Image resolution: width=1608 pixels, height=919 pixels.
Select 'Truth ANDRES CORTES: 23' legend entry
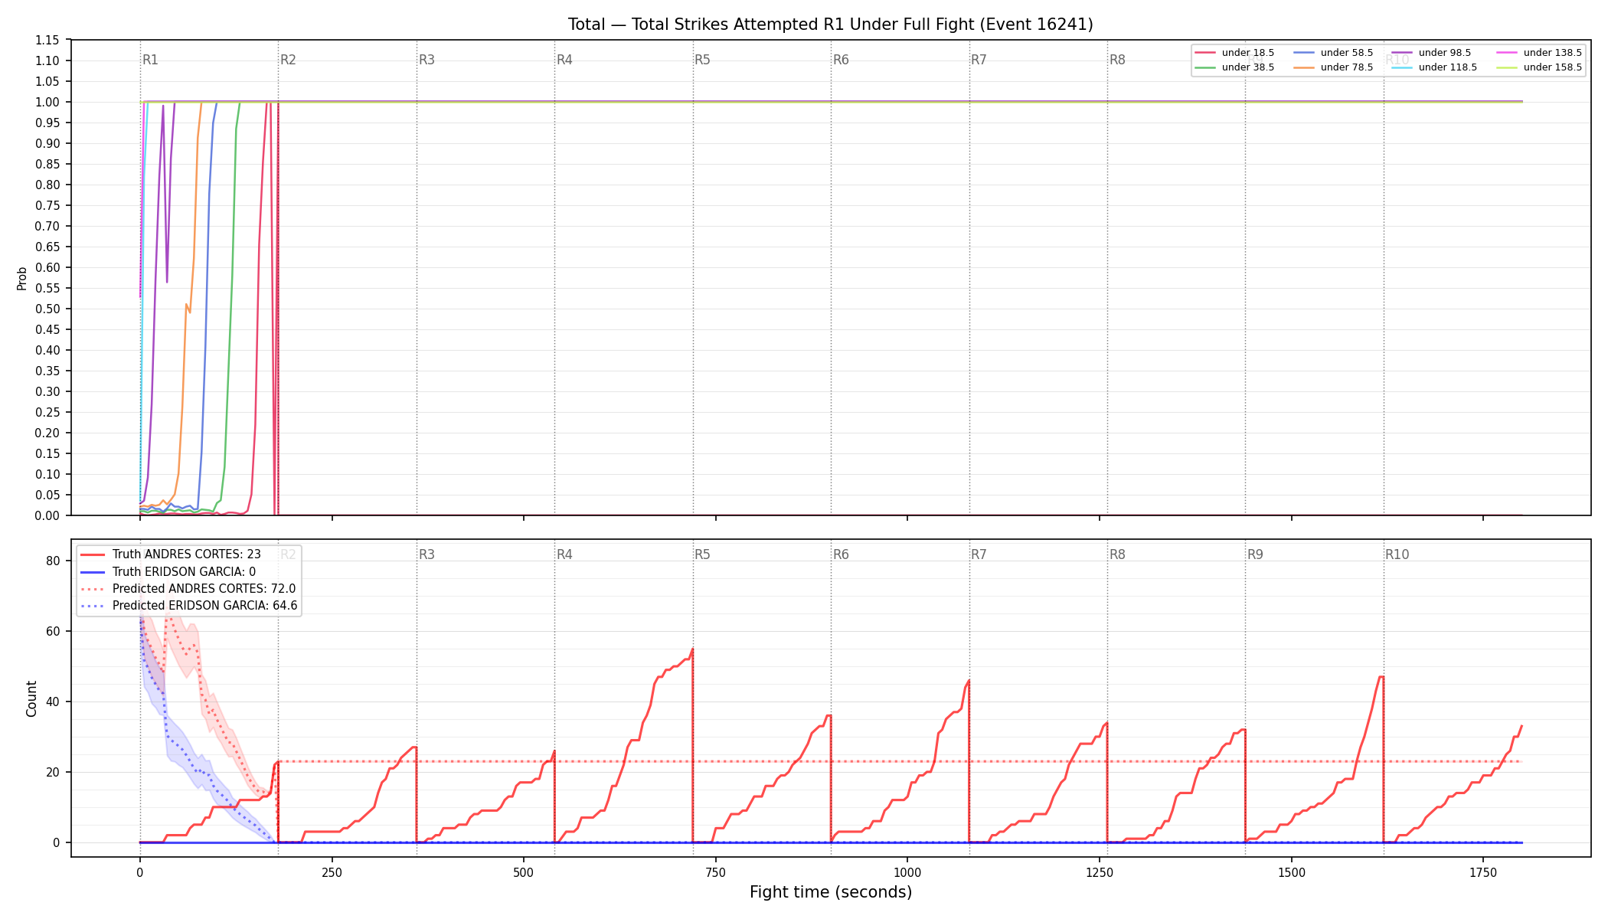(187, 554)
